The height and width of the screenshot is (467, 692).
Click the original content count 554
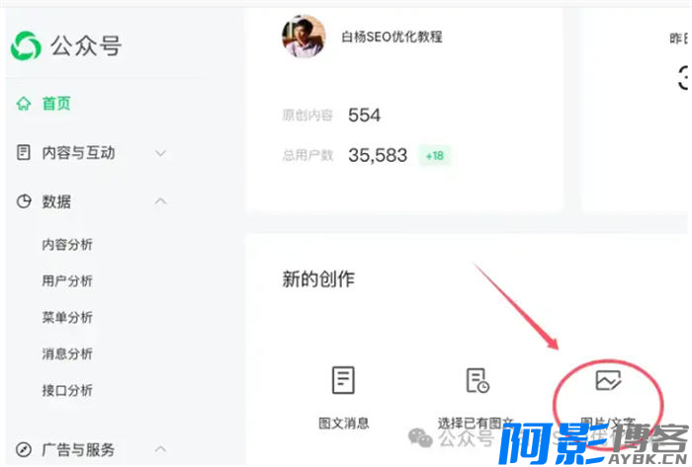click(364, 116)
